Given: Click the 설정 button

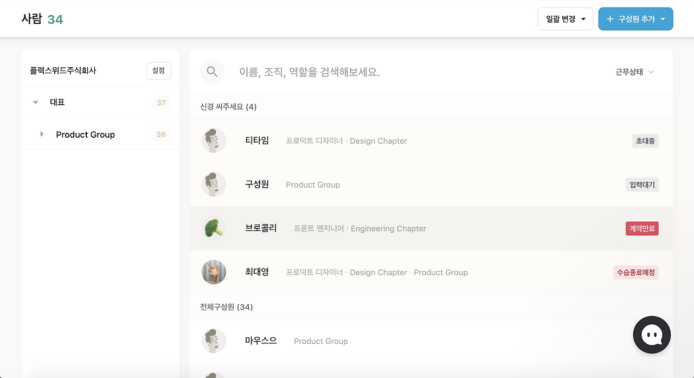Looking at the screenshot, I should (158, 71).
